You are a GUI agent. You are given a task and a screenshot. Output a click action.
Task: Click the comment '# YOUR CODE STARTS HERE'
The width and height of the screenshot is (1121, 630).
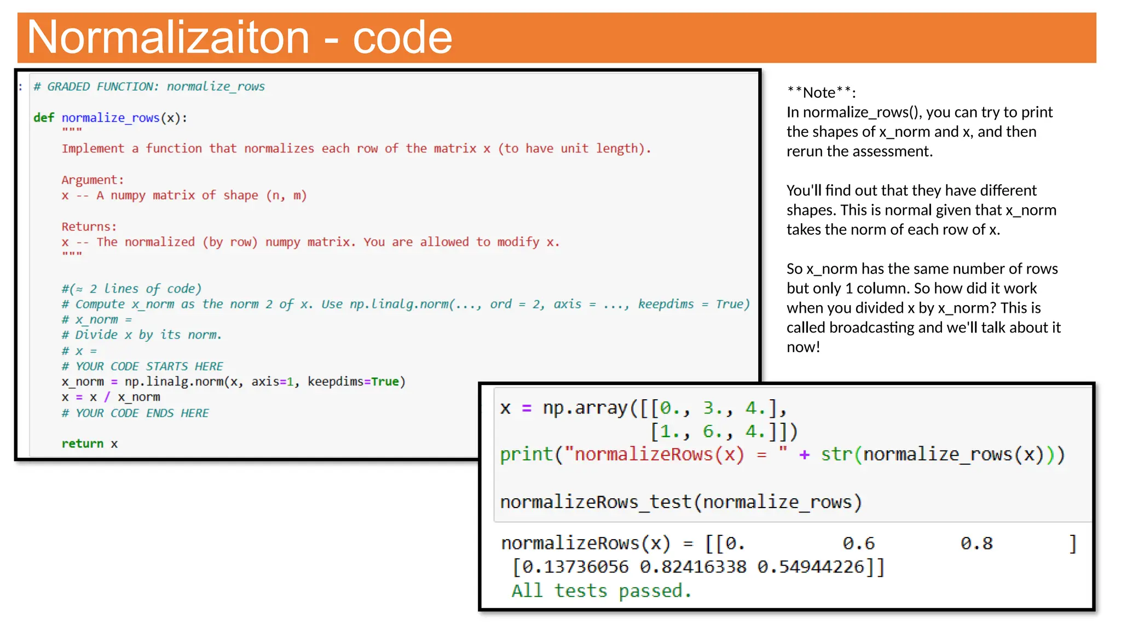click(142, 366)
